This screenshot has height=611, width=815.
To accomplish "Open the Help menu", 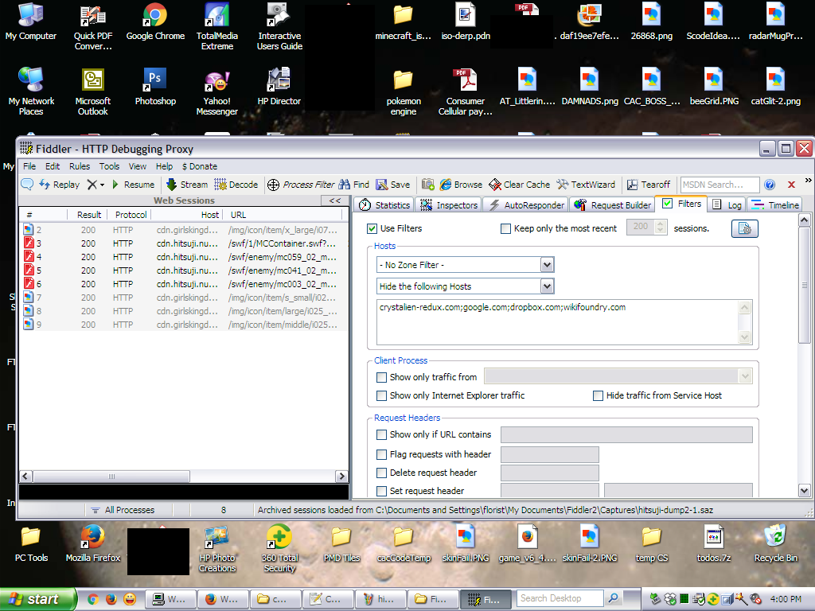I will coord(164,166).
